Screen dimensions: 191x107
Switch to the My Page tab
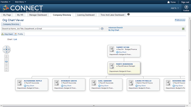[7, 15]
